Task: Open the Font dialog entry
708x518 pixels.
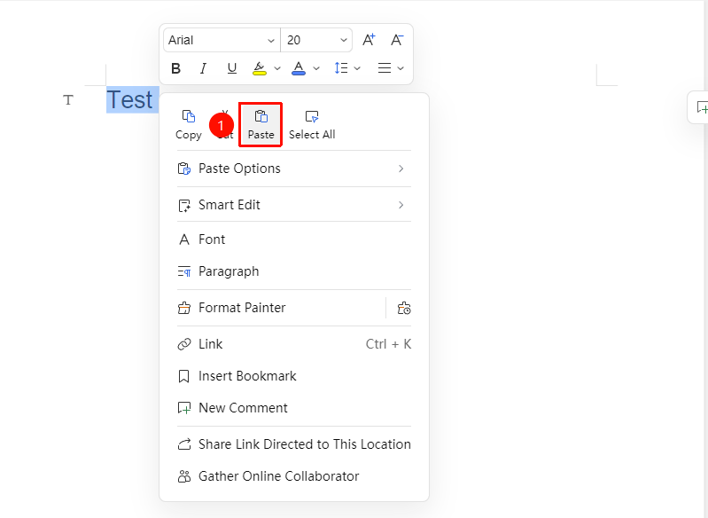Action: coord(294,239)
